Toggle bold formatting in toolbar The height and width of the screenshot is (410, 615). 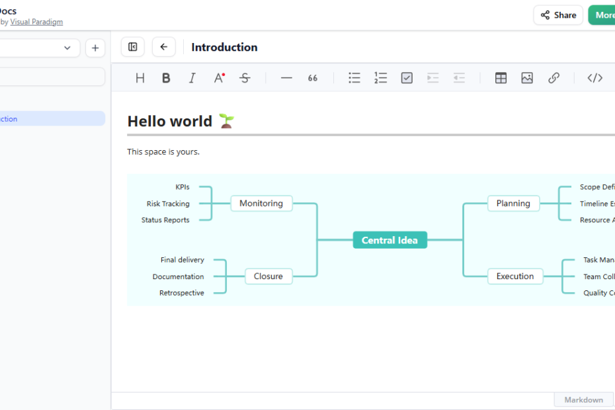click(166, 78)
